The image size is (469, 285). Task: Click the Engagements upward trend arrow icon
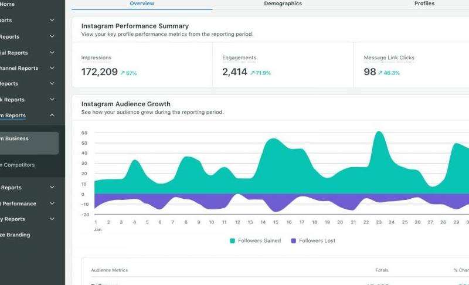click(x=252, y=73)
